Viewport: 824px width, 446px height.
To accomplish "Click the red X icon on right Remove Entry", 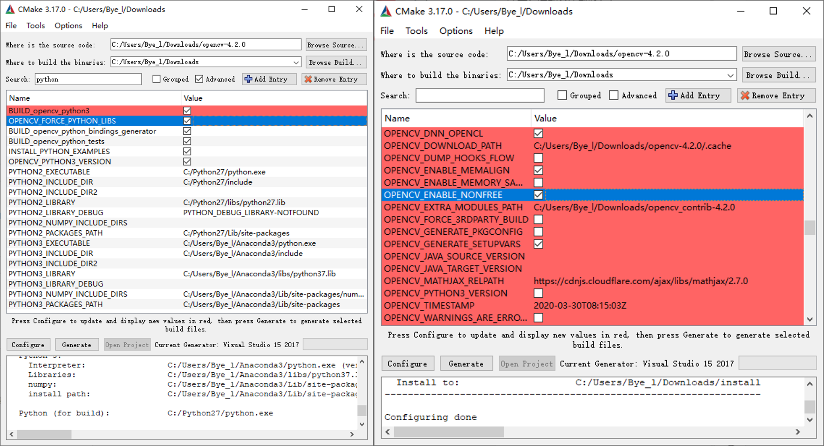I will click(x=745, y=96).
